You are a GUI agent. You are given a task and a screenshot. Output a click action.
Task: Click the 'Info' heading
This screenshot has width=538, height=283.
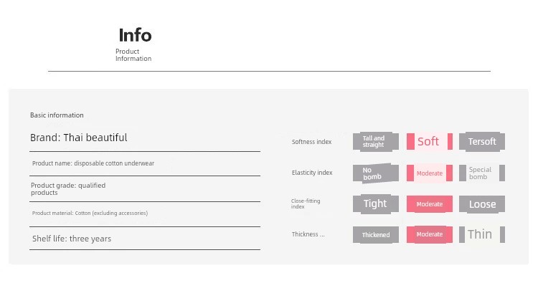[x=135, y=35]
